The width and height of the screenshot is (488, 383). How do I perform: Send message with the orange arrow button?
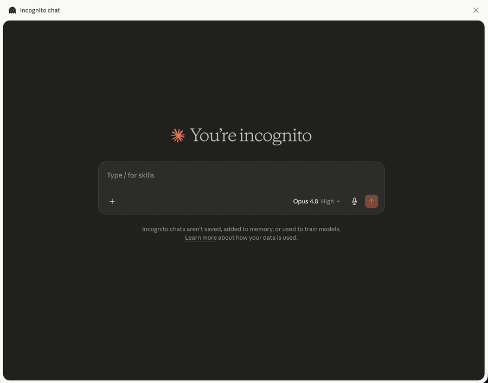[371, 201]
